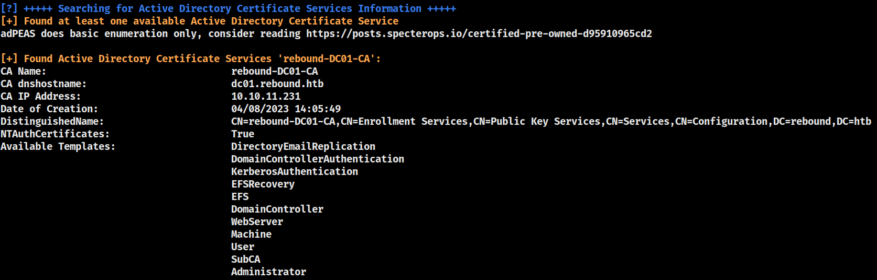
Task: Click the DistinguishedName CN=rebound-DC01-CA value
Action: tap(551, 122)
